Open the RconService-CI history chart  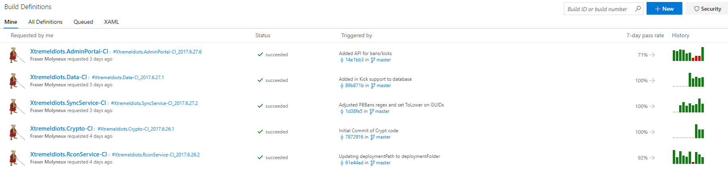point(688,157)
